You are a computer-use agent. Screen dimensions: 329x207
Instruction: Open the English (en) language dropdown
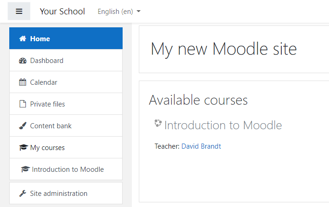pyautogui.click(x=119, y=11)
